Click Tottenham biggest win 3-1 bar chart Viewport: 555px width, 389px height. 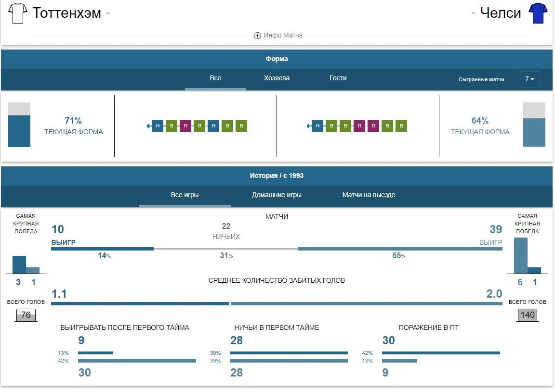[x=26, y=264]
